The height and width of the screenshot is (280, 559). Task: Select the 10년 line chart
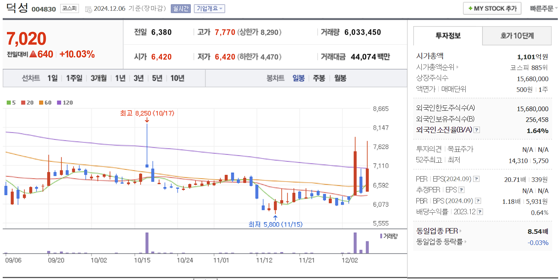coord(177,78)
